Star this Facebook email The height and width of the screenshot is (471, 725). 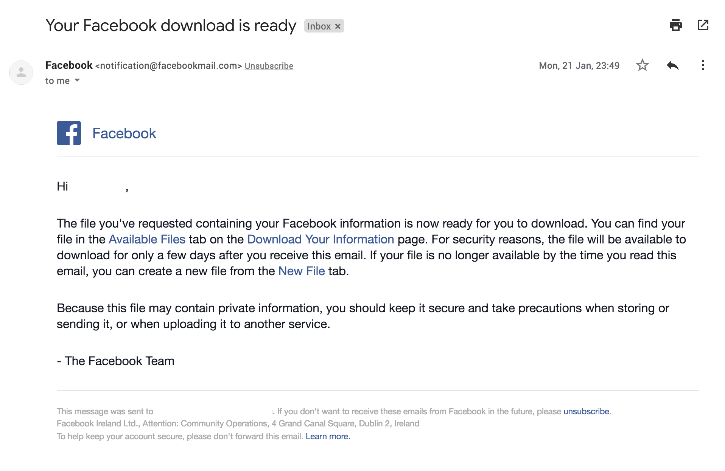(x=643, y=65)
